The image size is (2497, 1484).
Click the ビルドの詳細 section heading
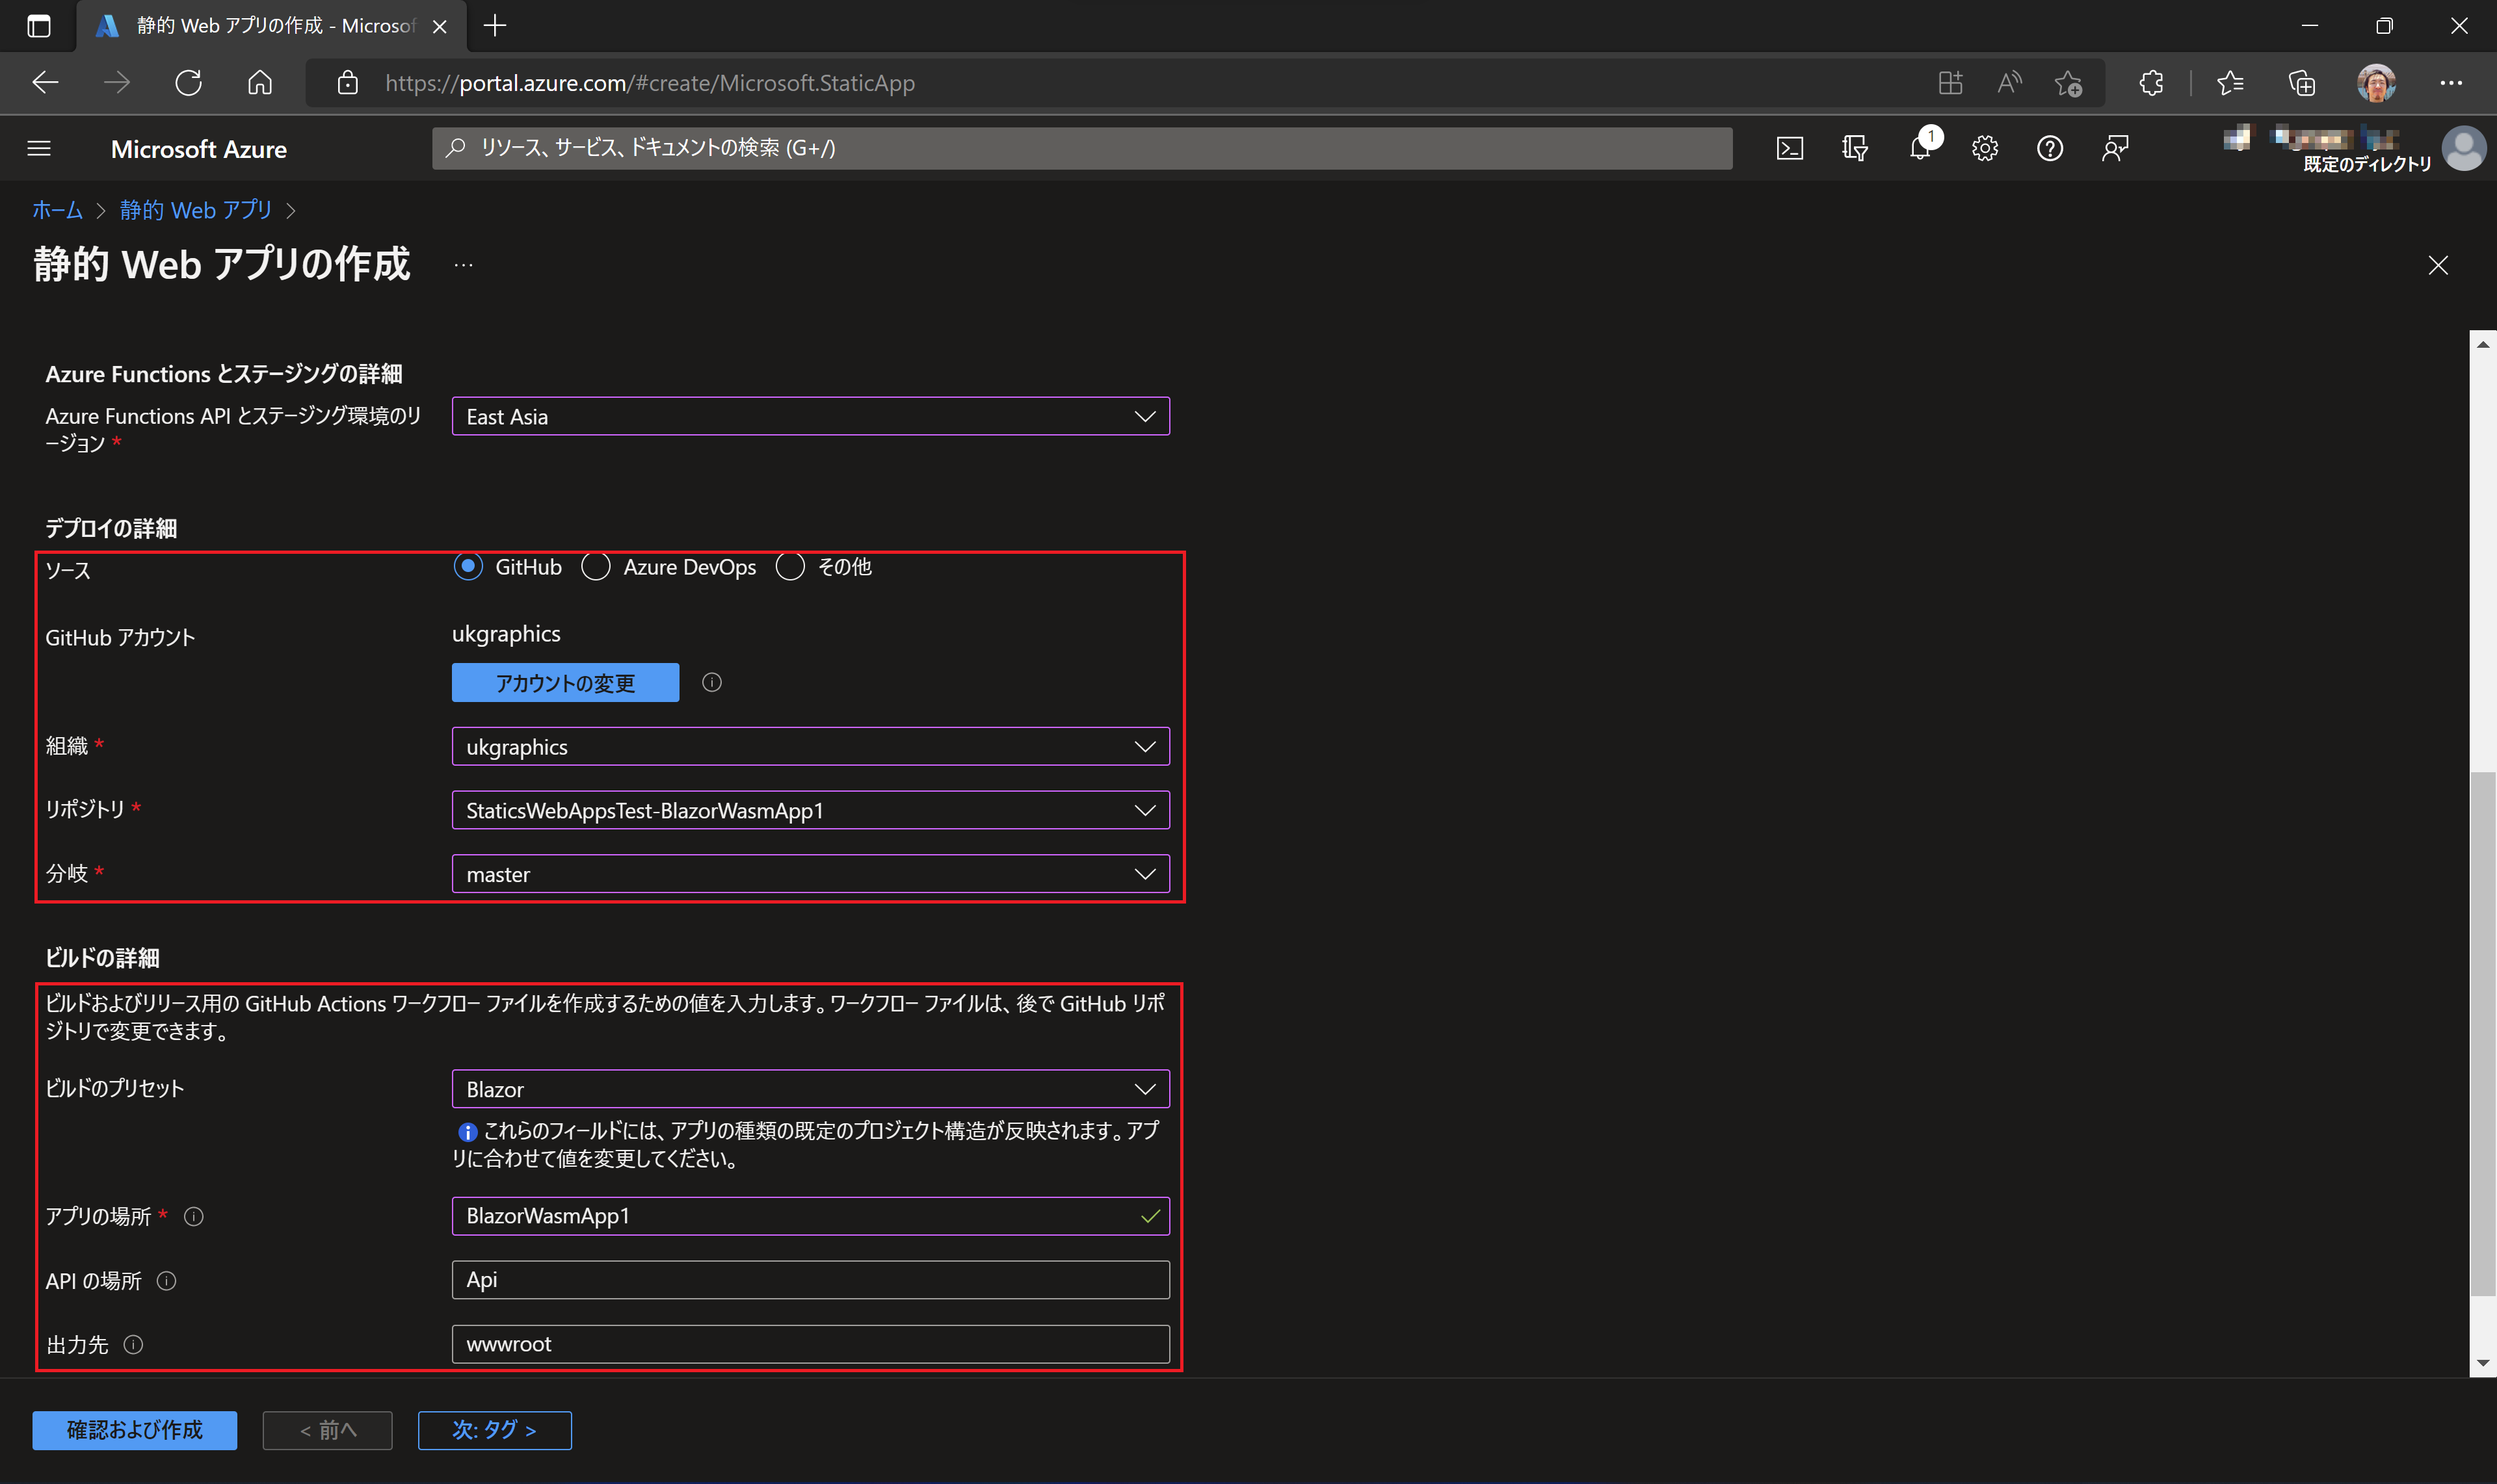102,958
